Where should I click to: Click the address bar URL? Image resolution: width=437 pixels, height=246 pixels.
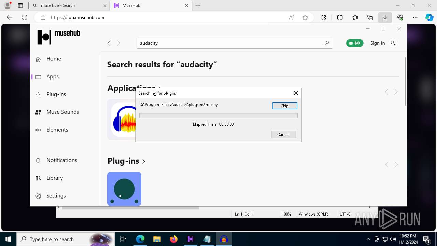[x=77, y=17]
